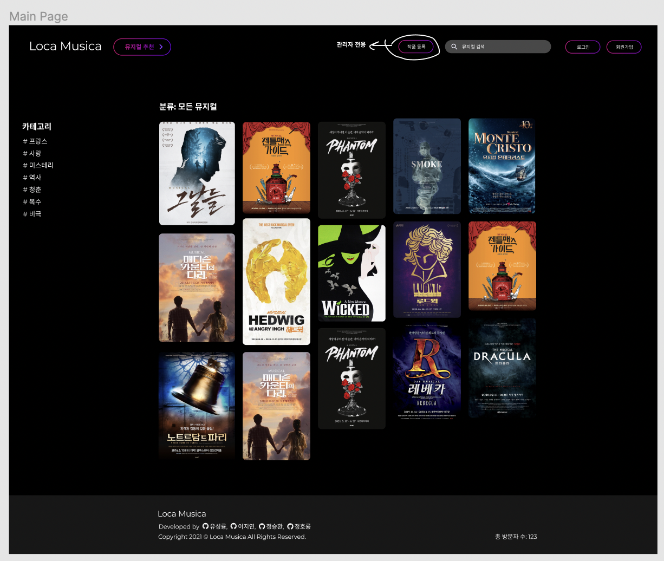
Task: Click the 회원가입 button
Action: point(624,47)
